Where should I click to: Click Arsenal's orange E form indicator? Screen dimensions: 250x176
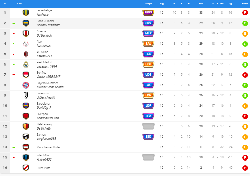tap(245, 33)
